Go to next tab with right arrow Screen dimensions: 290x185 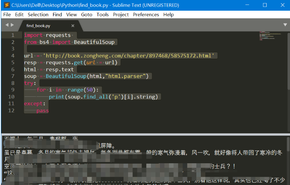point(12,25)
